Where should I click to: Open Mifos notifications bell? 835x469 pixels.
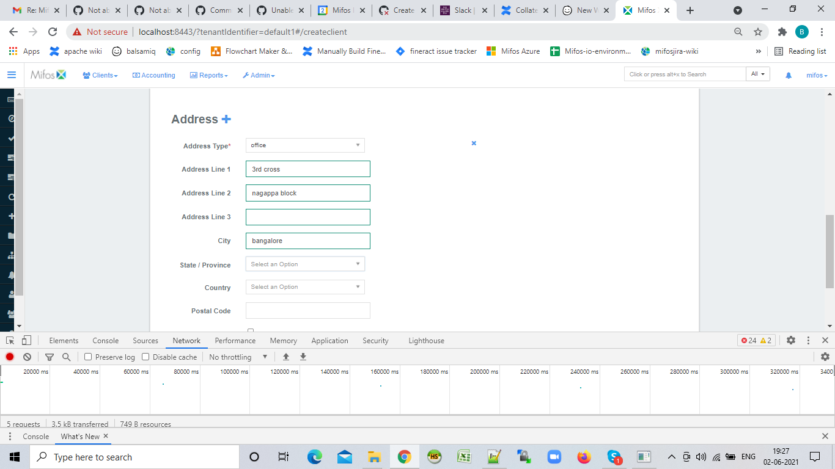pos(788,75)
